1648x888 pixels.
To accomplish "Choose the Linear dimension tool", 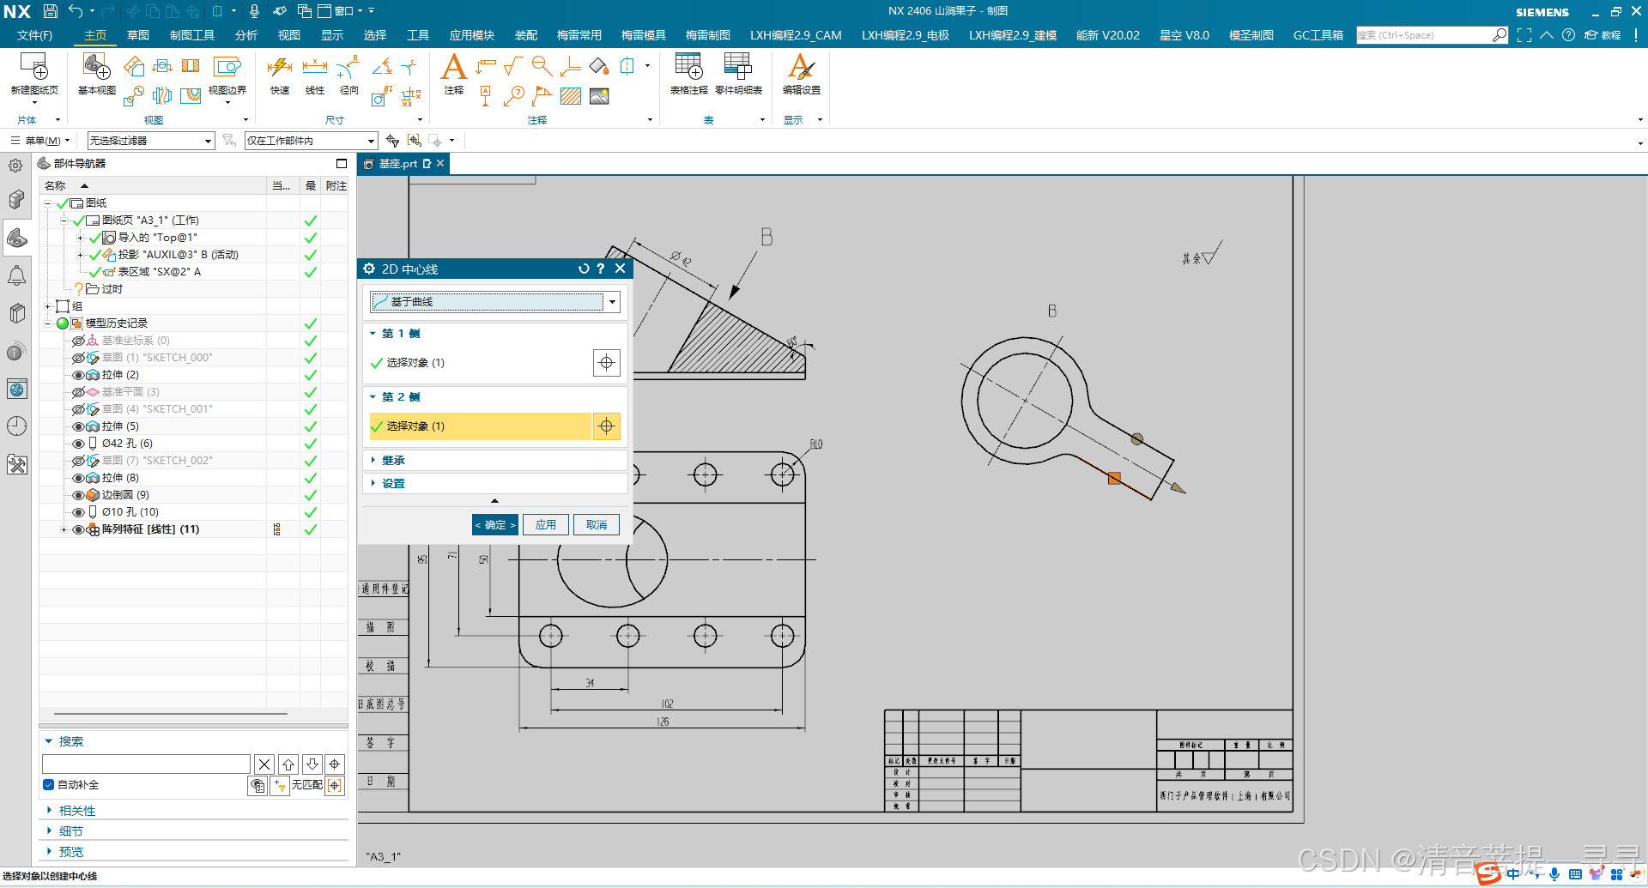I will [315, 67].
